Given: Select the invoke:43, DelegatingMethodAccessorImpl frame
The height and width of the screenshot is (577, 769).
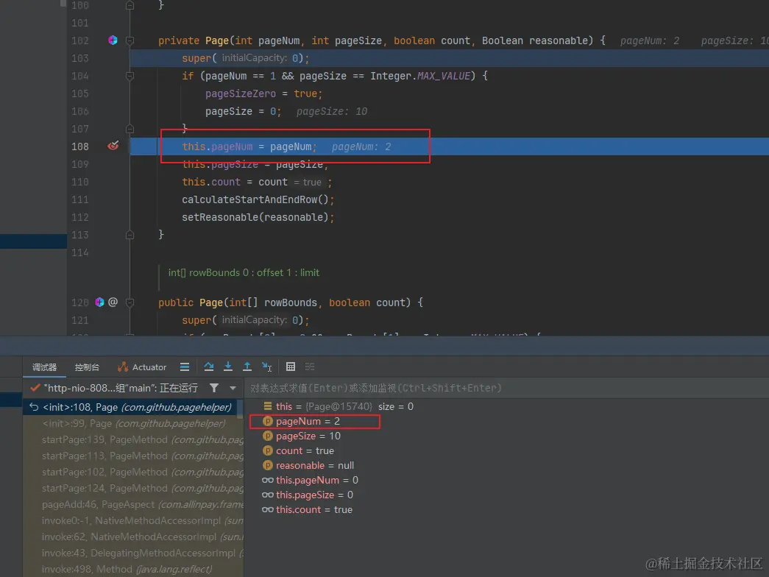Looking at the screenshot, I should 132,553.
